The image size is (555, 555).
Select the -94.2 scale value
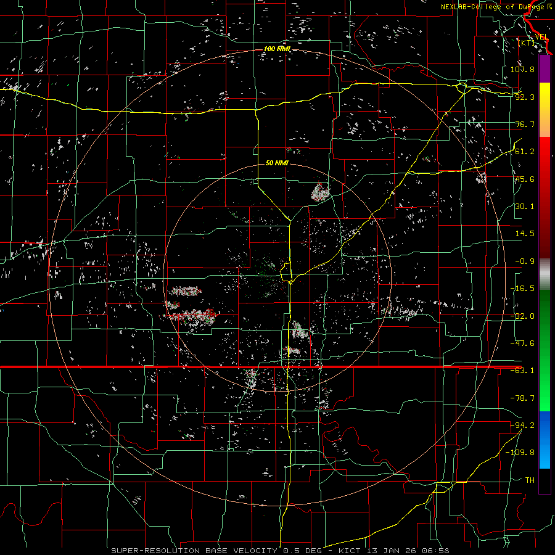pos(522,425)
